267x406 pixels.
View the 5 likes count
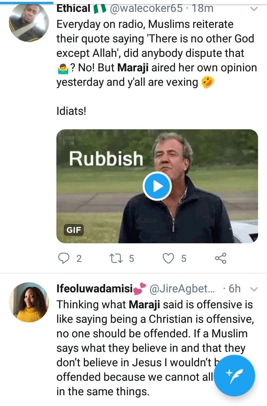[184, 258]
